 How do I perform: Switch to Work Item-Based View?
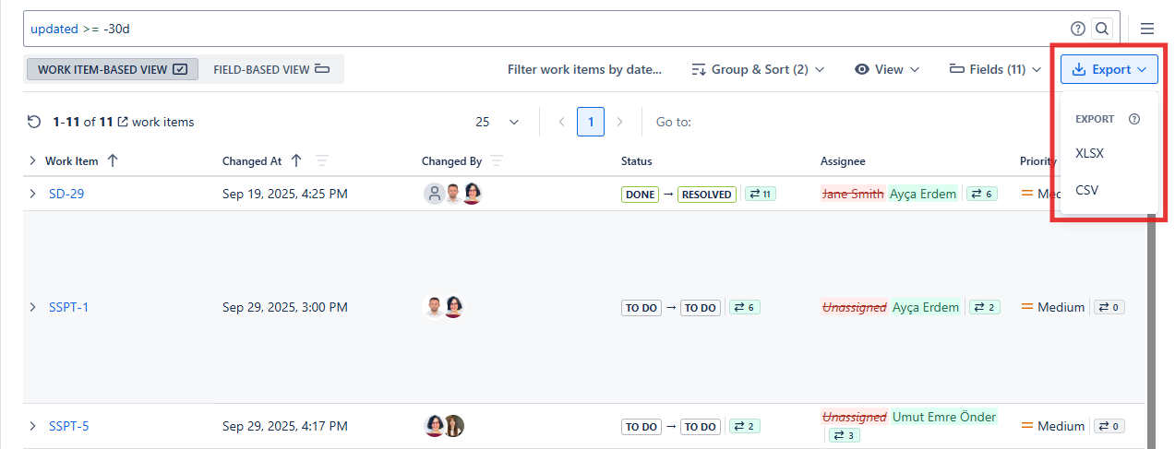(112, 69)
